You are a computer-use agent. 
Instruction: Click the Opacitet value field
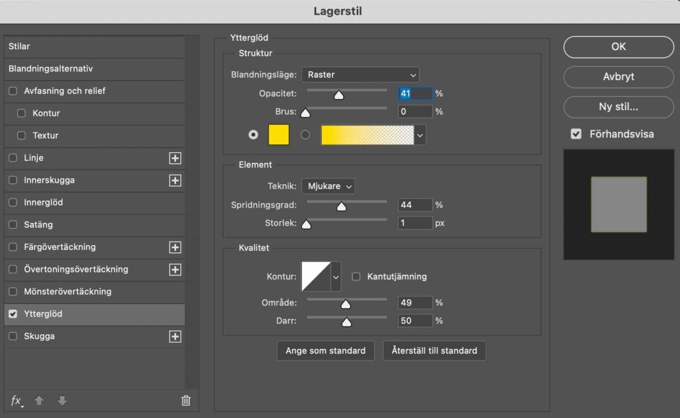tap(415, 93)
